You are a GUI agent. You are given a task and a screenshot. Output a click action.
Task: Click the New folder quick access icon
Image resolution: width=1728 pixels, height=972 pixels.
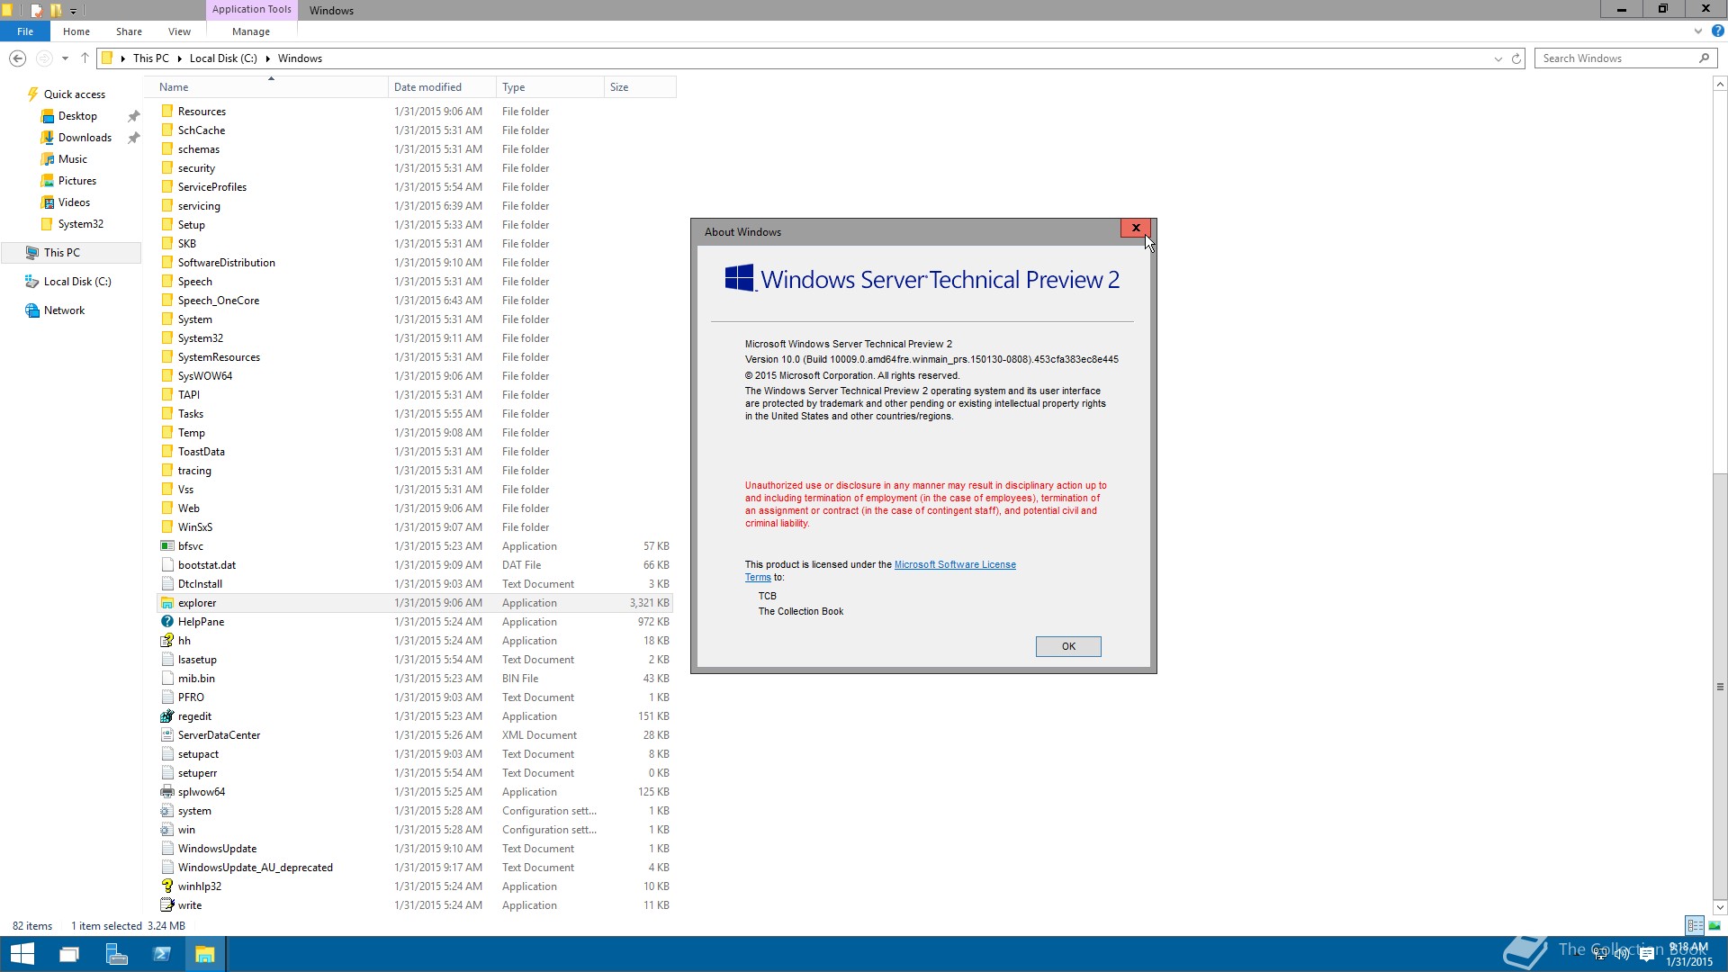click(x=56, y=10)
